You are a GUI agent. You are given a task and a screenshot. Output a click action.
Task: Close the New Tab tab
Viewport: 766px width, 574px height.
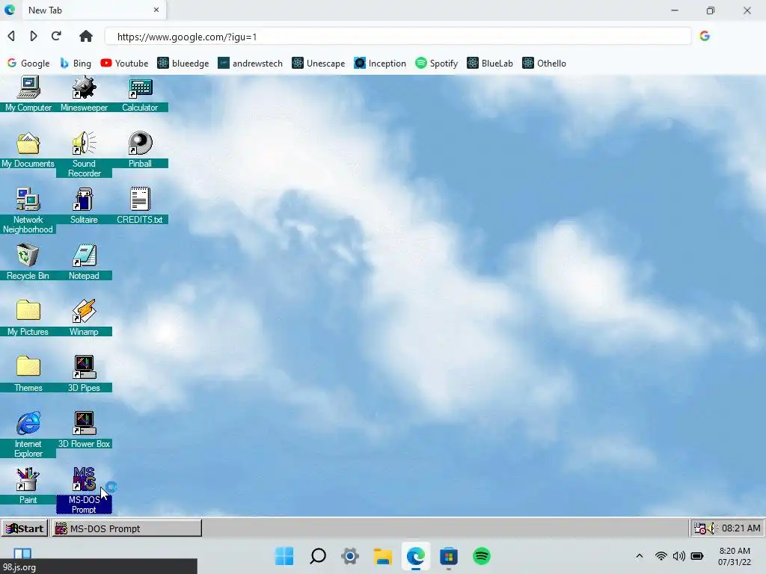(x=156, y=10)
